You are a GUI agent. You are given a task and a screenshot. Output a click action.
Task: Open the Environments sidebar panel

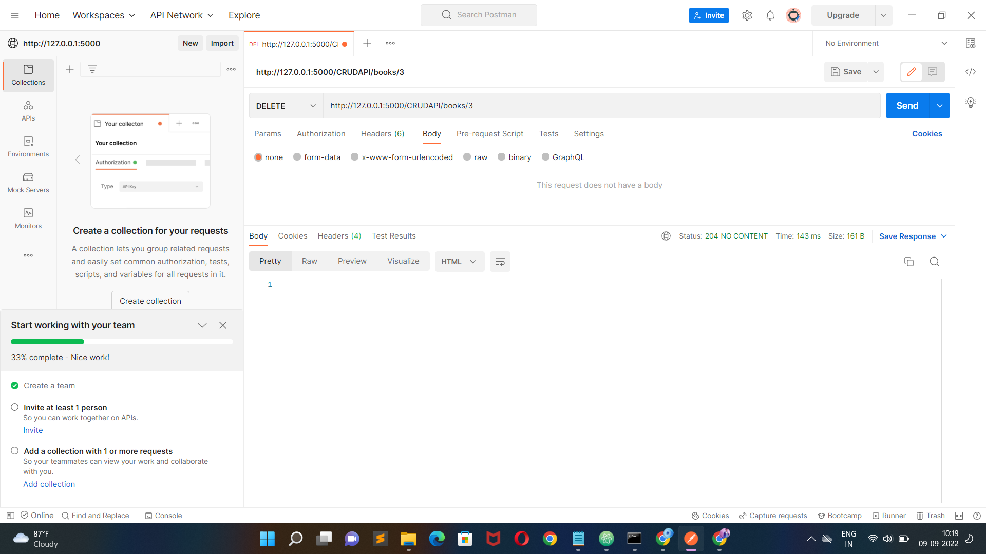click(x=28, y=147)
